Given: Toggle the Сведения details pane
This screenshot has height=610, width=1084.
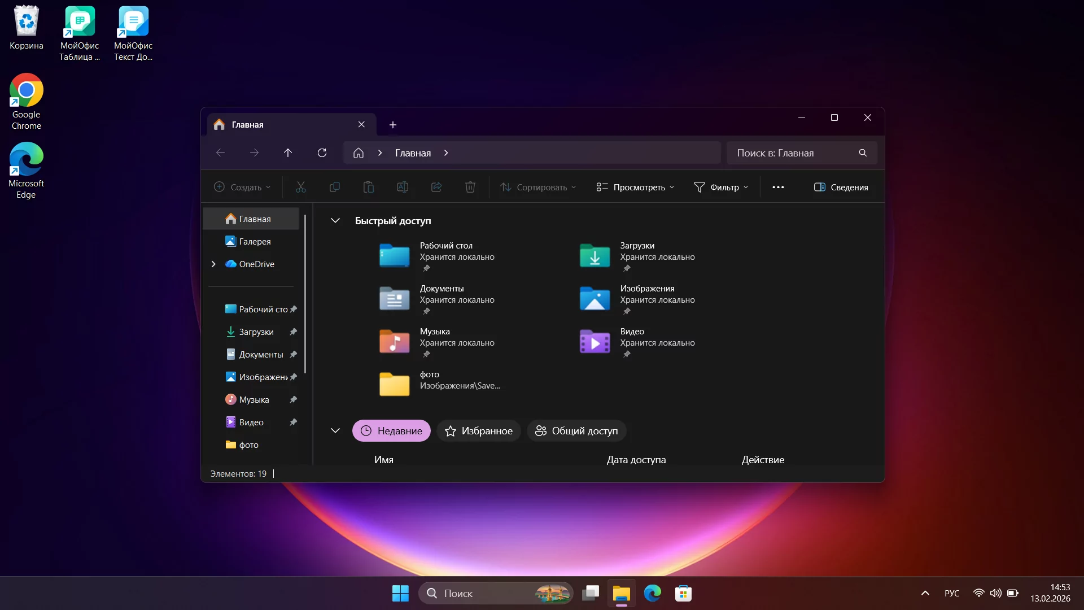Looking at the screenshot, I should pyautogui.click(x=841, y=187).
